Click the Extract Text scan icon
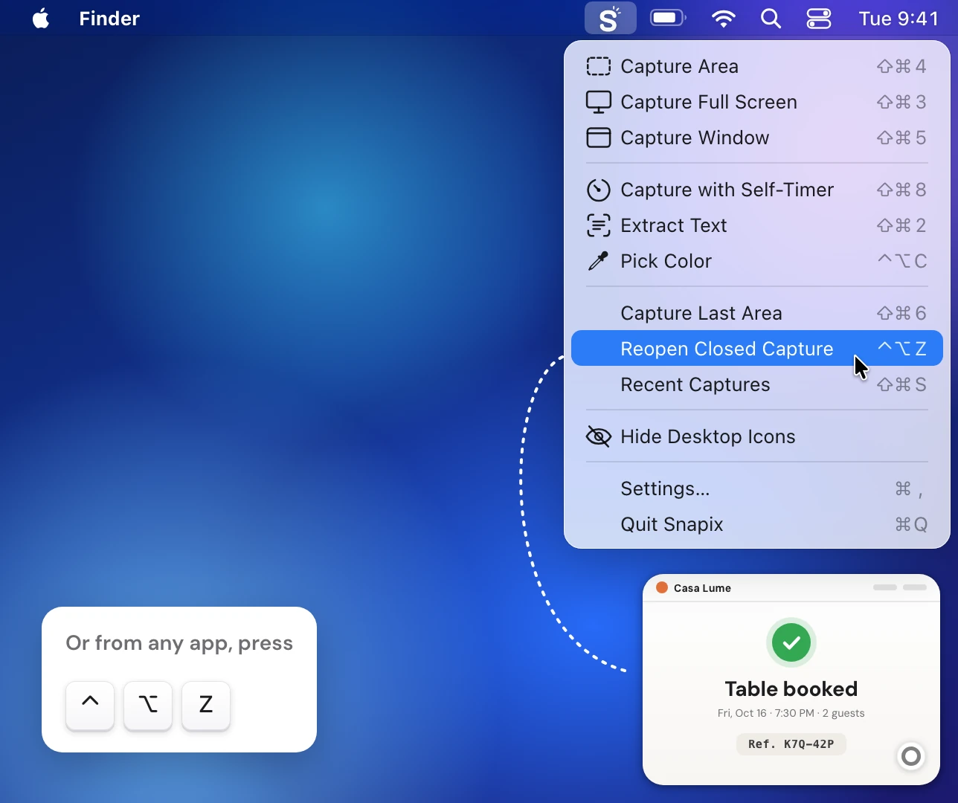This screenshot has height=803, width=958. (x=599, y=225)
